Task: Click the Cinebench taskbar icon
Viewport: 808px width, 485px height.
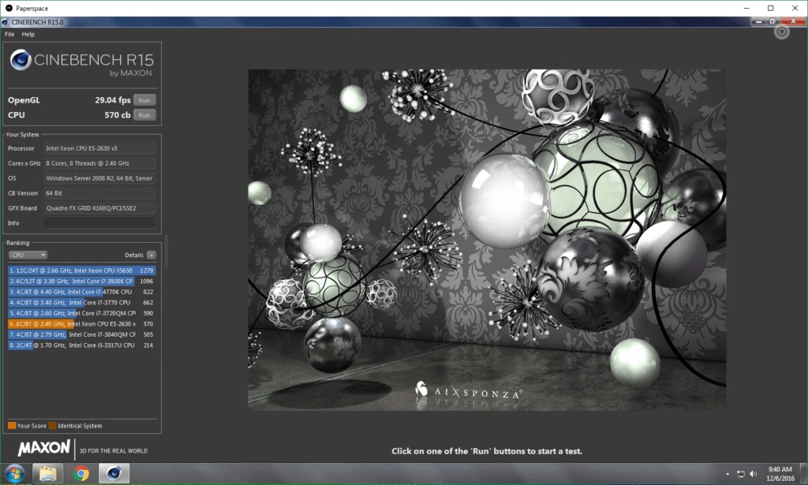Action: click(114, 473)
